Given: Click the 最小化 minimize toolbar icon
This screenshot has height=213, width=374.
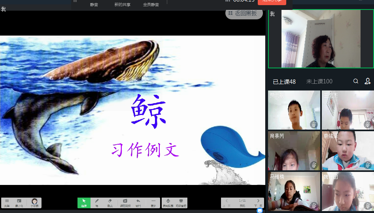Looking at the screenshot, I should tap(19, 203).
